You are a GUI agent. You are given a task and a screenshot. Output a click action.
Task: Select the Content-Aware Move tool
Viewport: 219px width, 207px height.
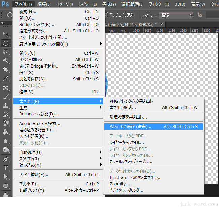coord(6,88)
